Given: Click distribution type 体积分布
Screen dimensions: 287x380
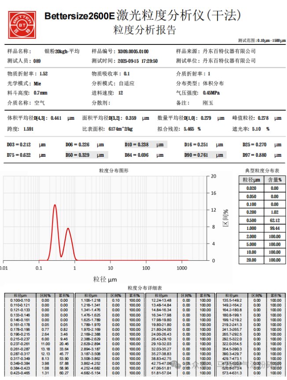Looking at the screenshot, I should pyautogui.click(x=213, y=84).
